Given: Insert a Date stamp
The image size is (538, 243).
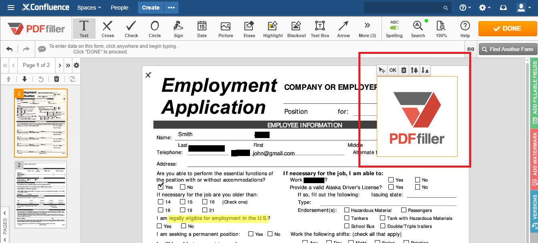Looking at the screenshot, I should pos(202,28).
